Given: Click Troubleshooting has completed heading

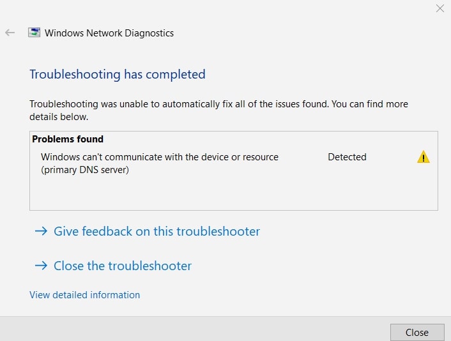Looking at the screenshot, I should point(118,74).
